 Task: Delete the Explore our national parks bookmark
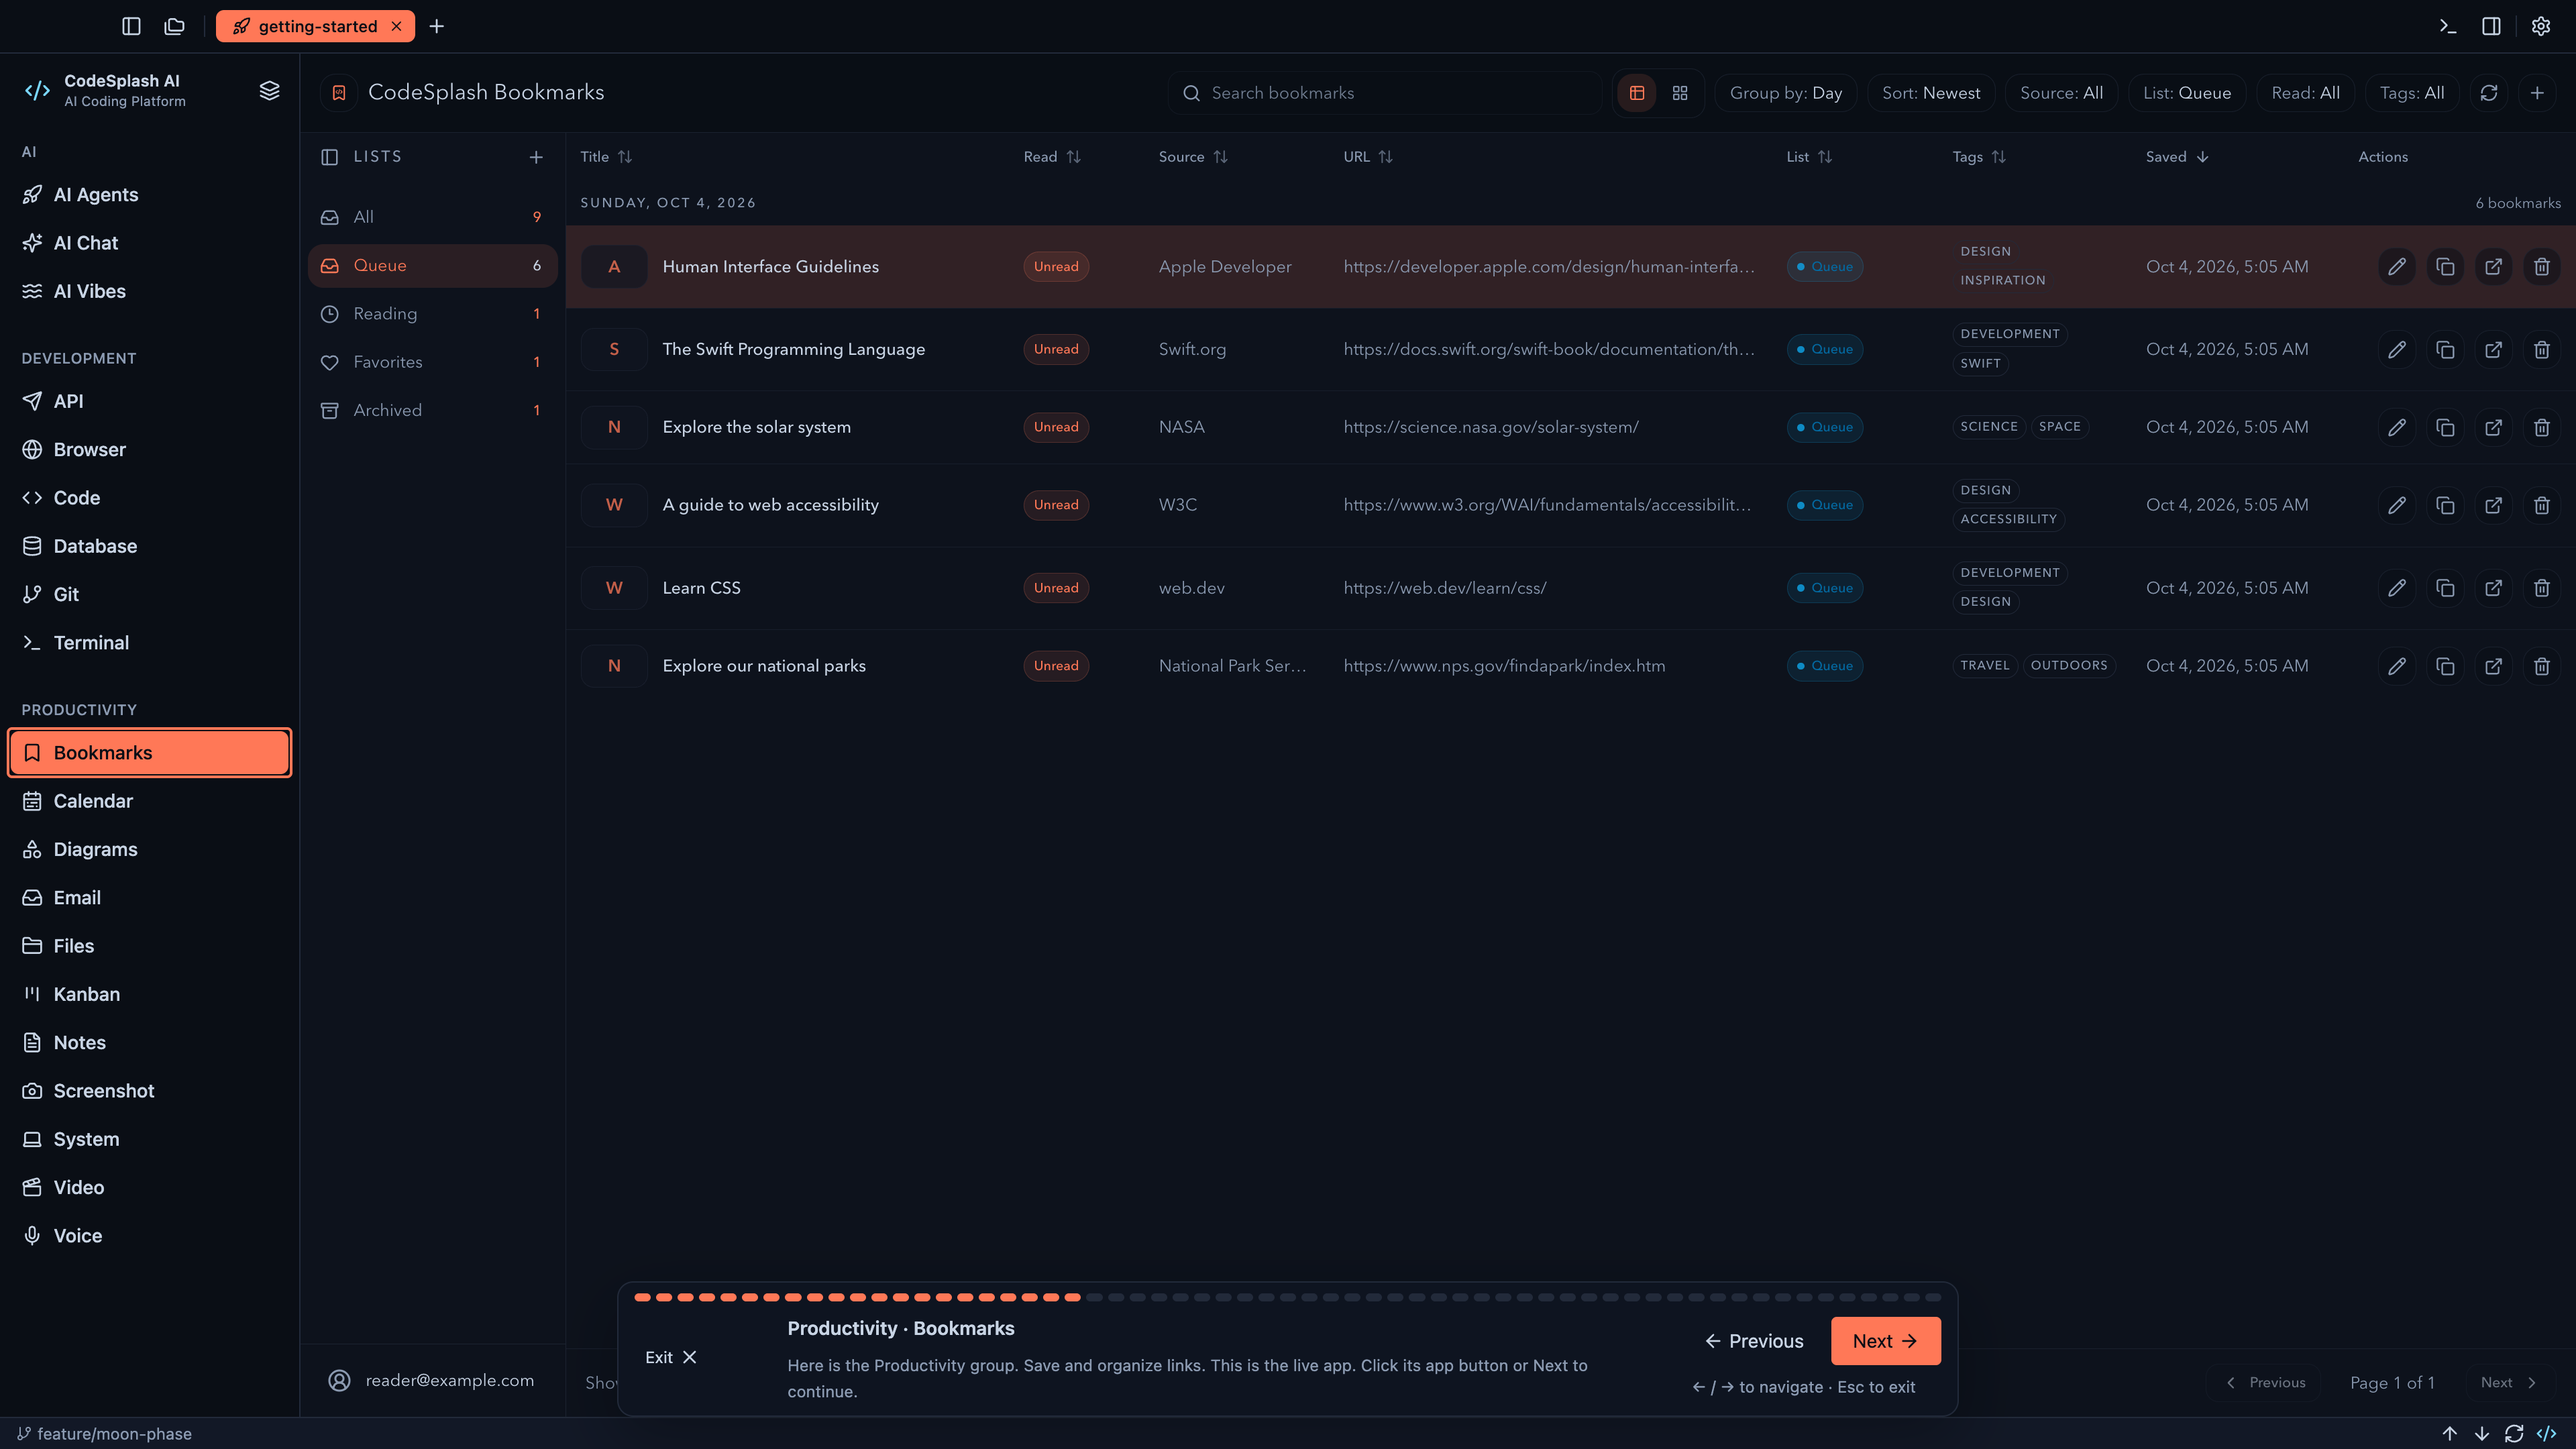tap(2541, 666)
